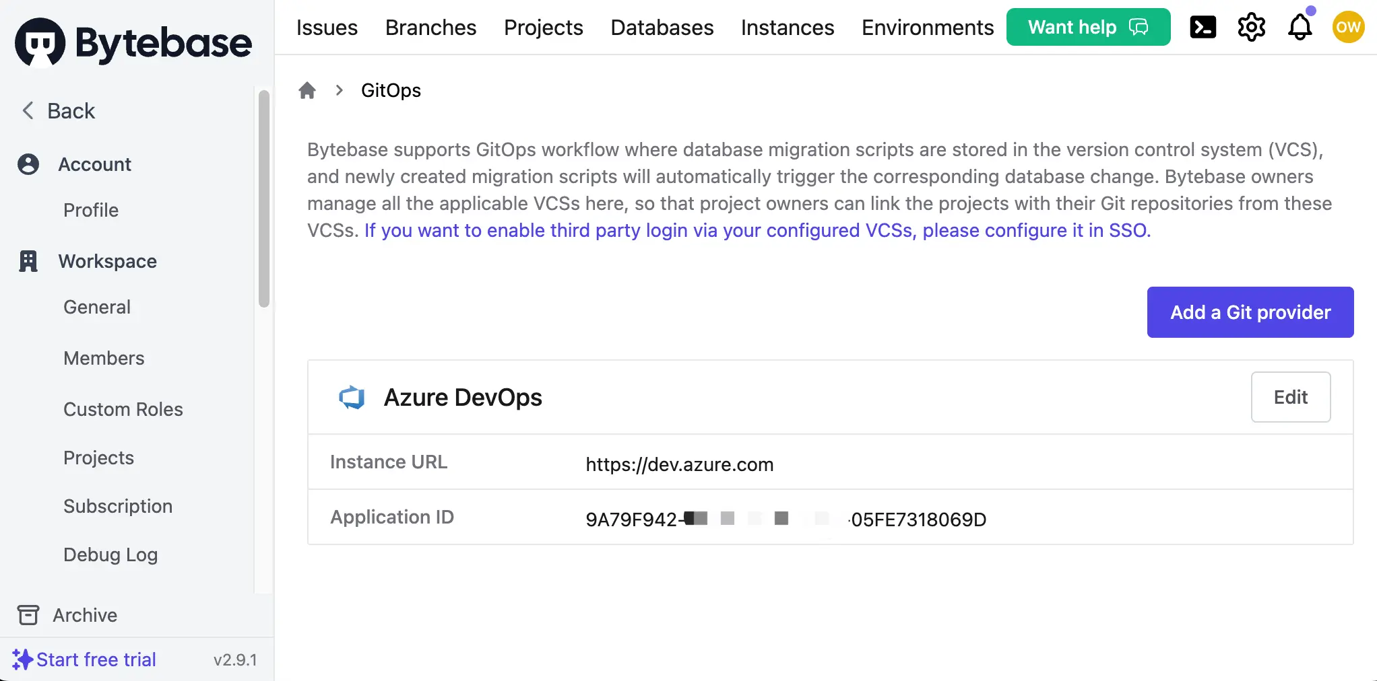The width and height of the screenshot is (1377, 681).
Task: Click the Azure DevOps provider title
Action: pos(463,398)
